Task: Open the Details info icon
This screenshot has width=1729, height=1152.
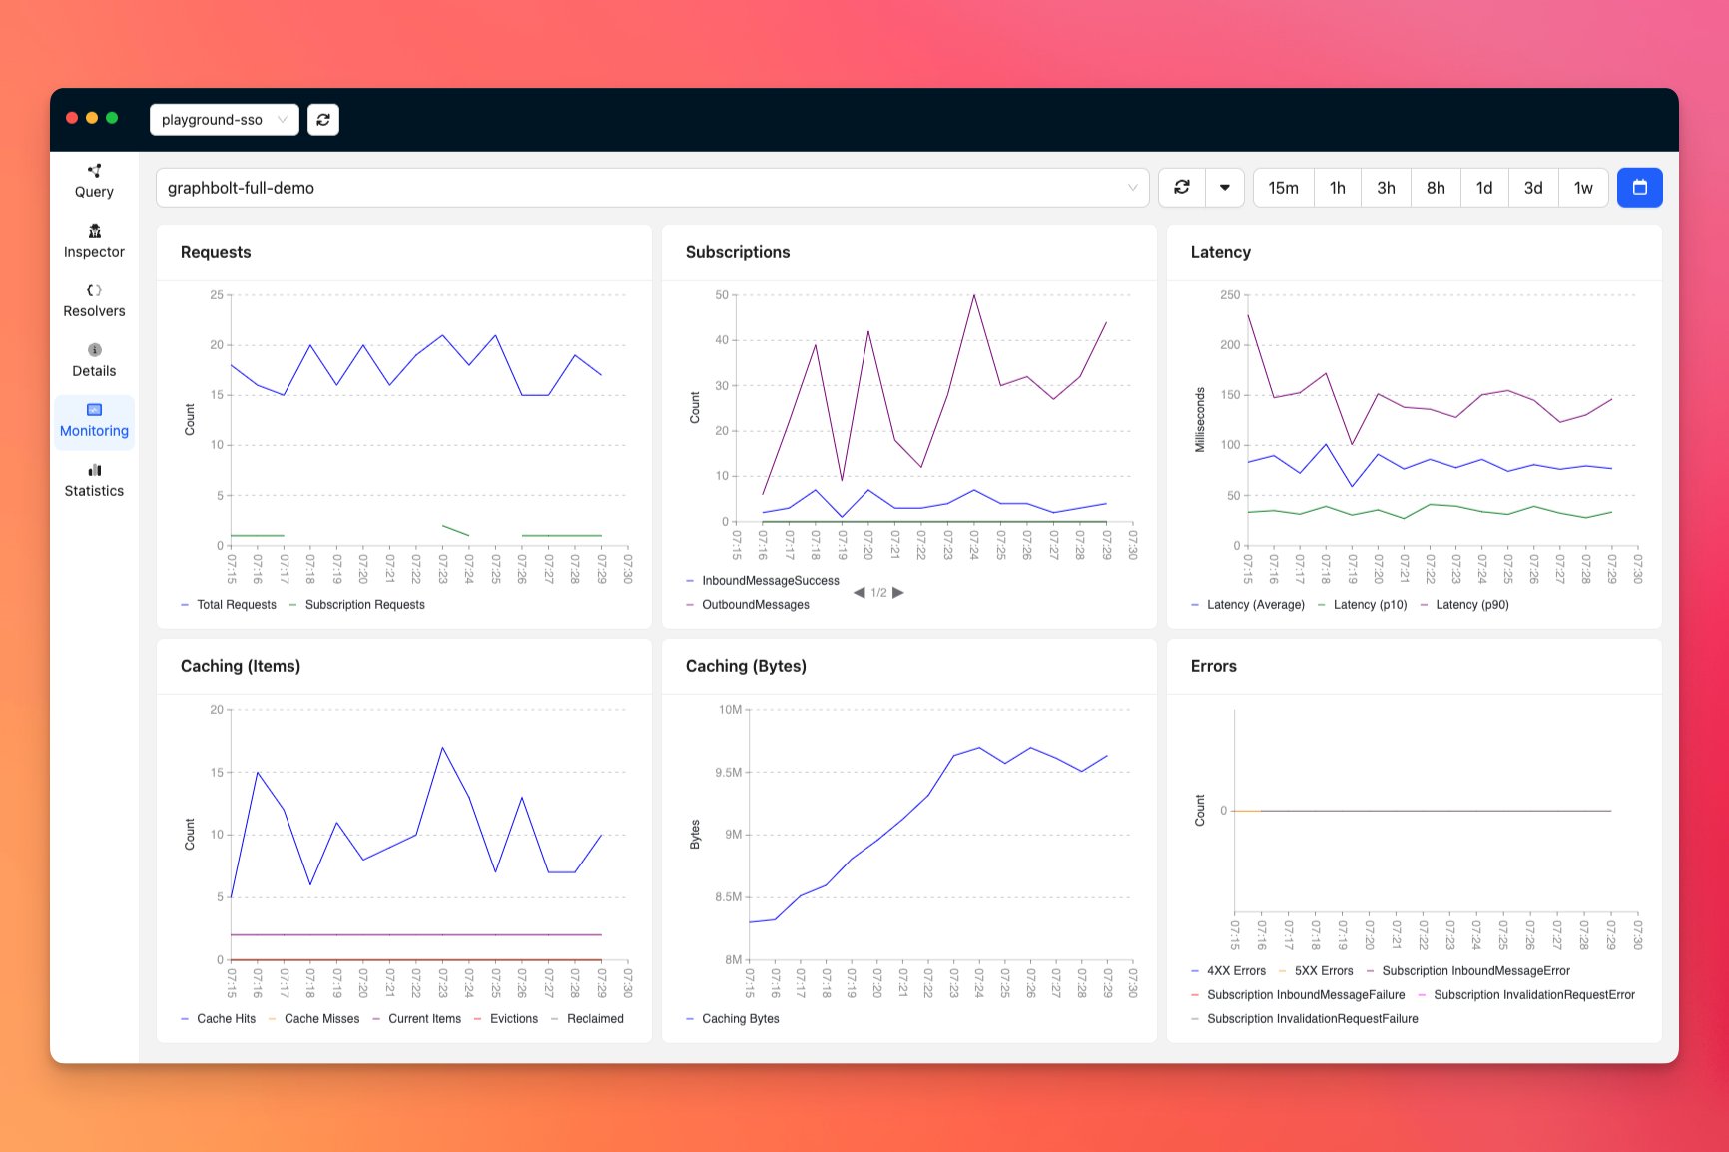Action: click(94, 350)
